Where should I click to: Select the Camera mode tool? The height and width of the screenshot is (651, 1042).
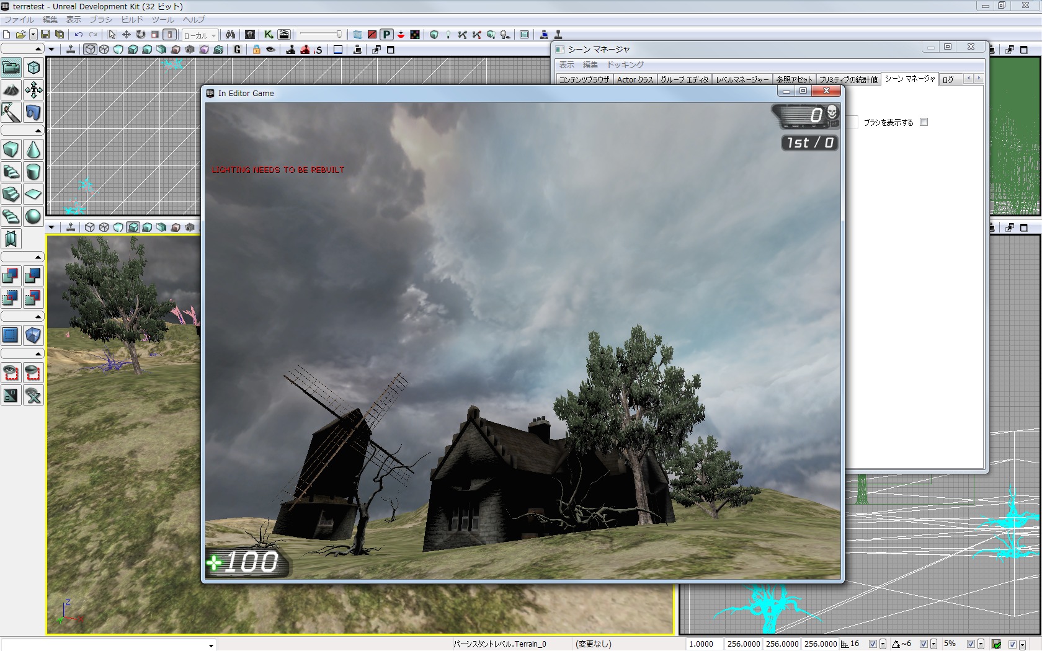[x=11, y=68]
